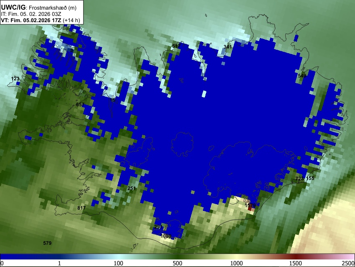Click the map value 549
The width and height of the screenshot is (355, 267).
click(x=302, y=76)
